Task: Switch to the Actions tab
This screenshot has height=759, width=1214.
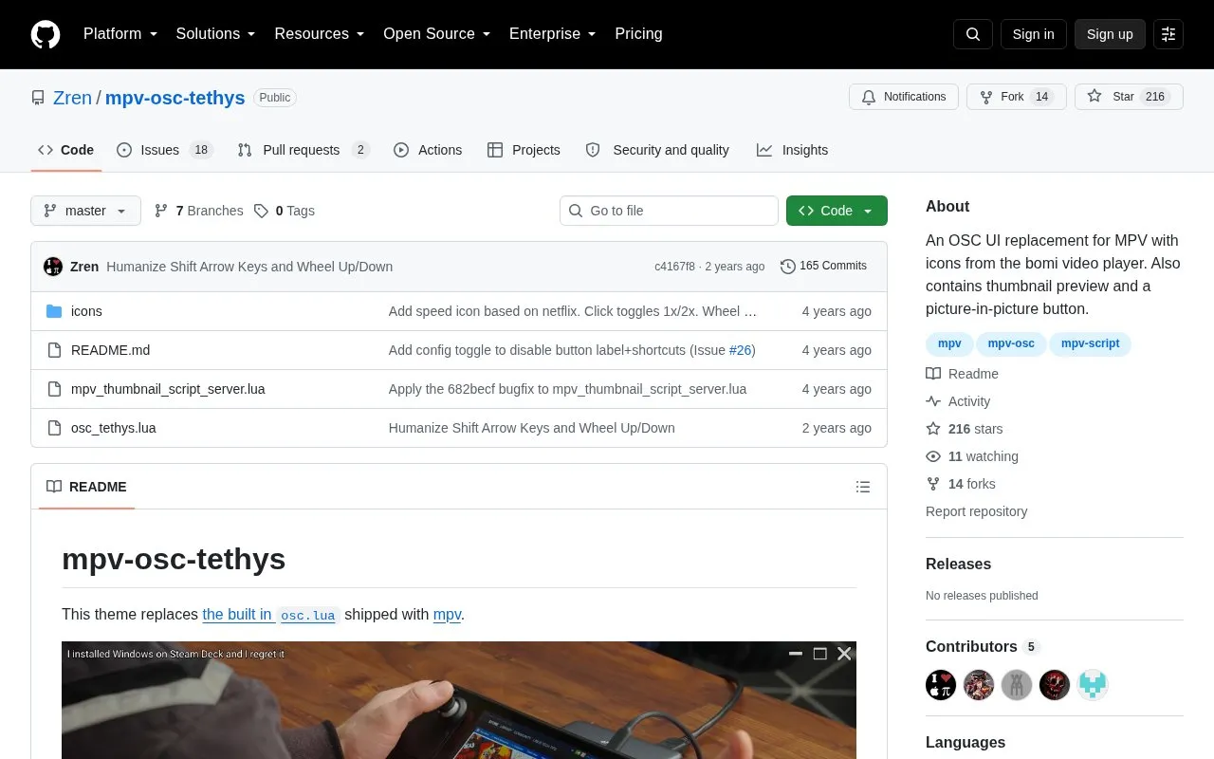Action: (x=428, y=150)
